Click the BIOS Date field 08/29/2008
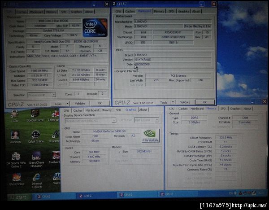269x210 pixels. (x=173, y=64)
